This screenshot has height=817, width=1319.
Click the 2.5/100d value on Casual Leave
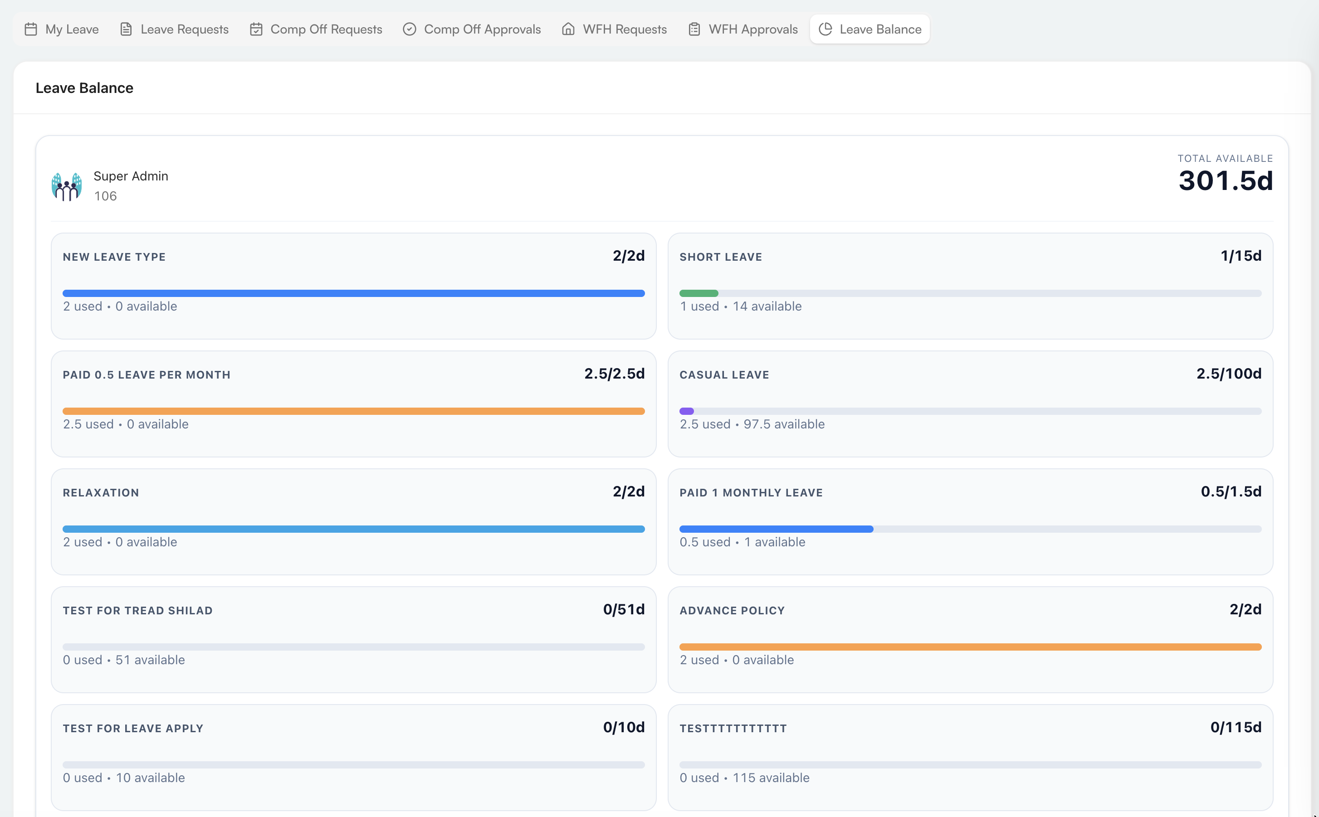point(1229,374)
